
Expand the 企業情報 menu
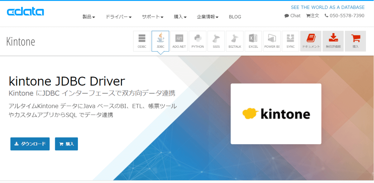coord(208,17)
